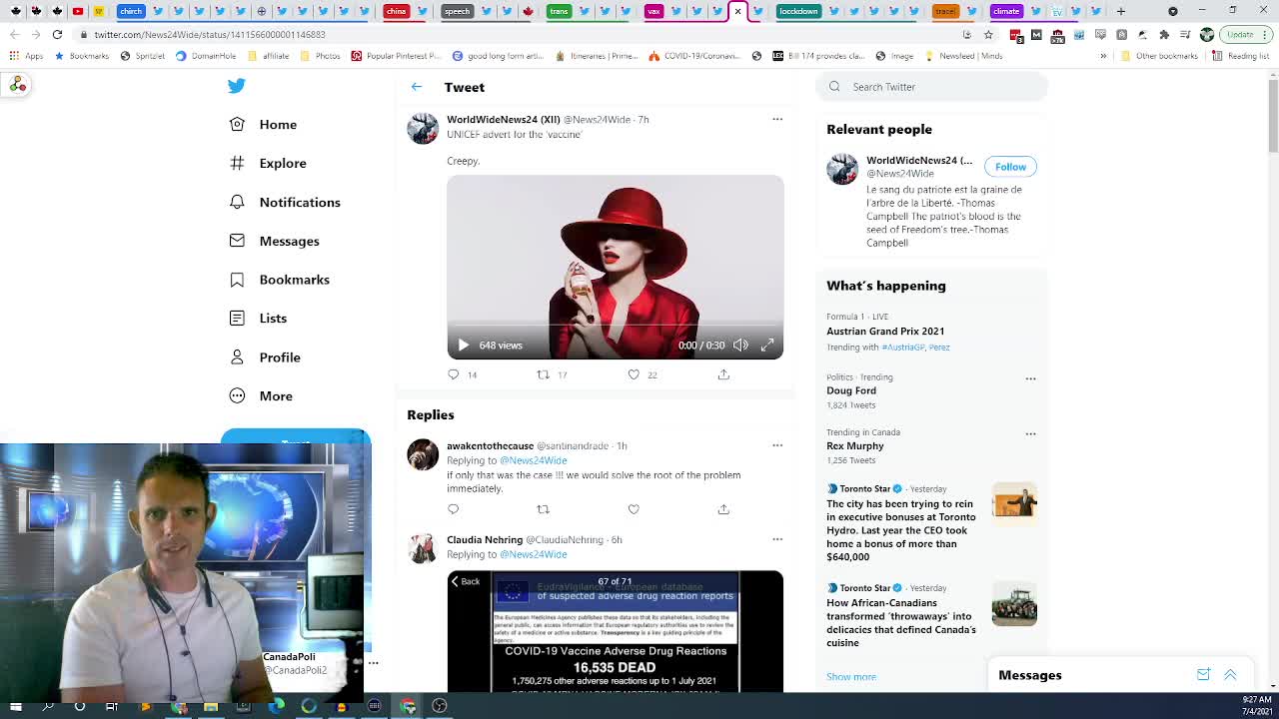Switch to the 'trans' browser tab
Screen dimensions: 1279x719
click(x=559, y=11)
